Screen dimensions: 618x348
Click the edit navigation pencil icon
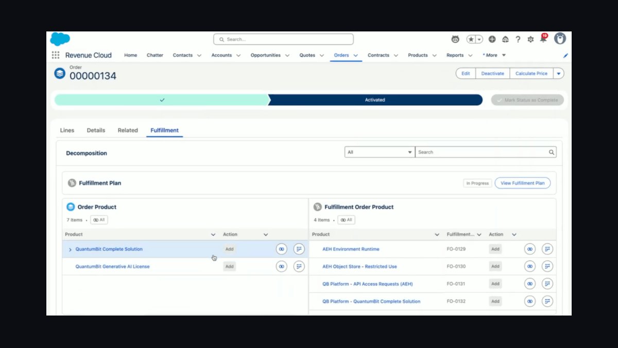565,55
